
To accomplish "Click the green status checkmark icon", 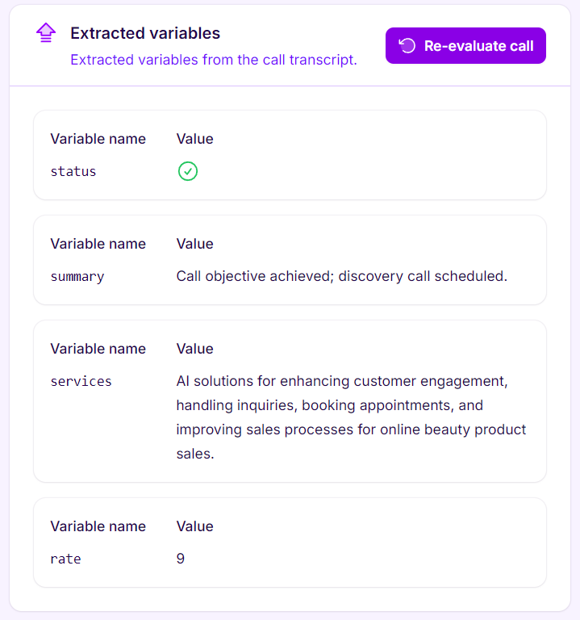I will [188, 171].
